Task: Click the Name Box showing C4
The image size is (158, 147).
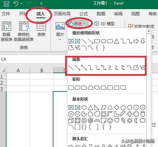Action: 33,59
